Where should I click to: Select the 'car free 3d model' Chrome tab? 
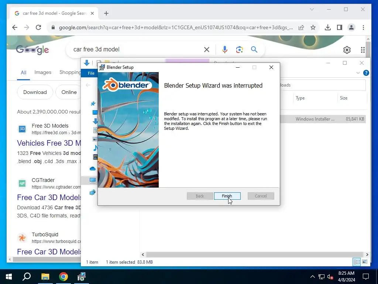pos(54,13)
